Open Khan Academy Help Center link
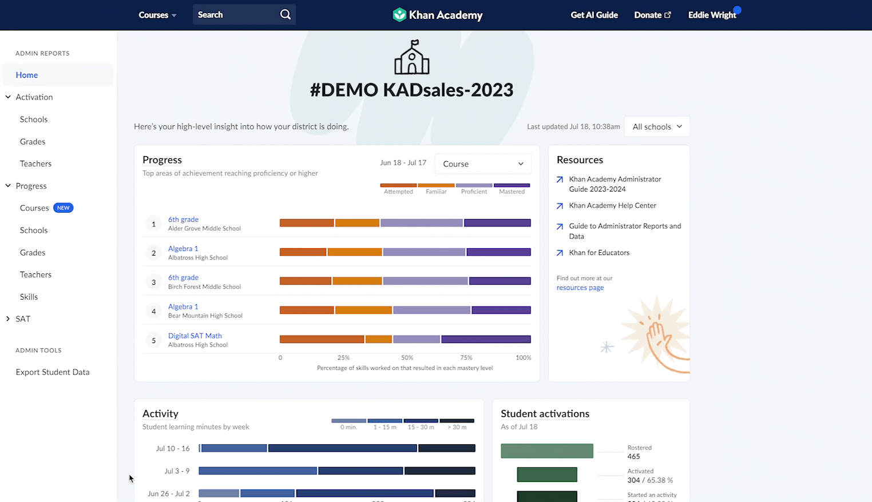Viewport: 872px width, 502px height. (x=612, y=206)
